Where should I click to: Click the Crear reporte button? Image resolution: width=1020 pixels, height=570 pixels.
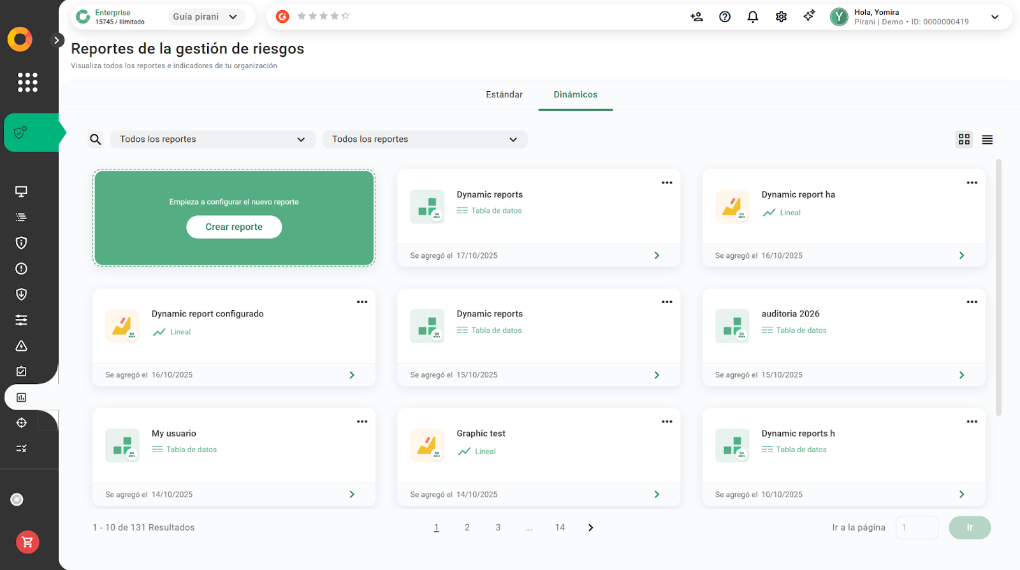pyautogui.click(x=234, y=227)
